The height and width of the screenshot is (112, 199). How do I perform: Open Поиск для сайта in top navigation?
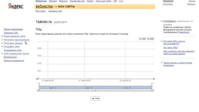click(103, 1)
